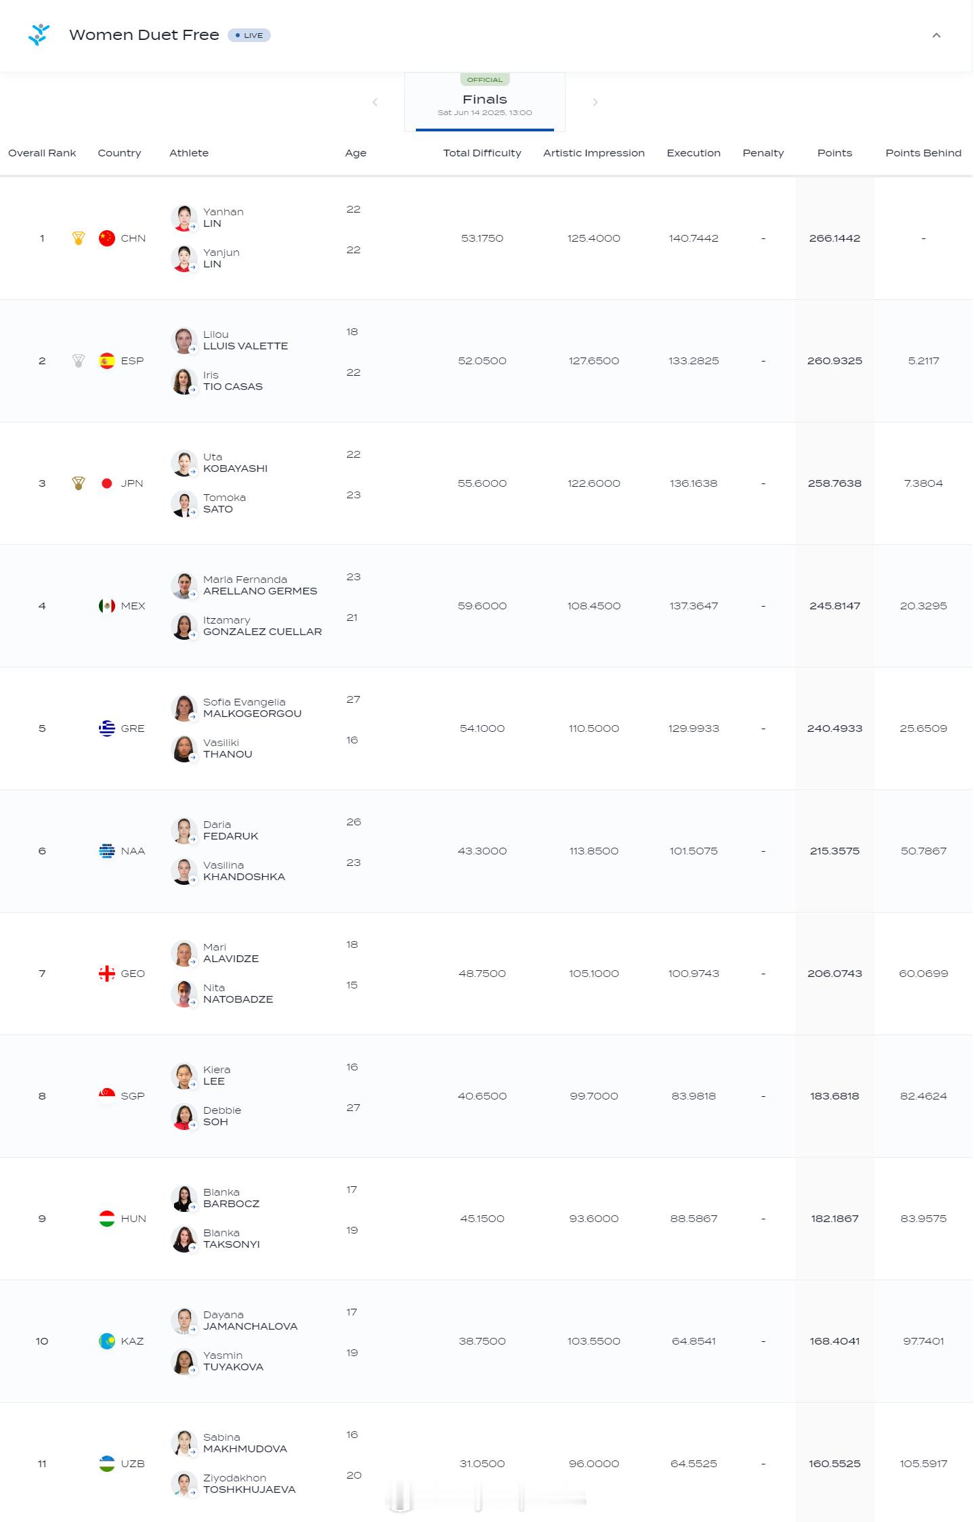The height and width of the screenshot is (1522, 974).
Task: Click the artistic swimming logo icon
Action: coord(39,35)
